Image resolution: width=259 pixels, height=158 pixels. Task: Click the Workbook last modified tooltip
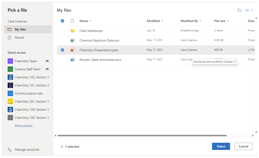point(215,62)
